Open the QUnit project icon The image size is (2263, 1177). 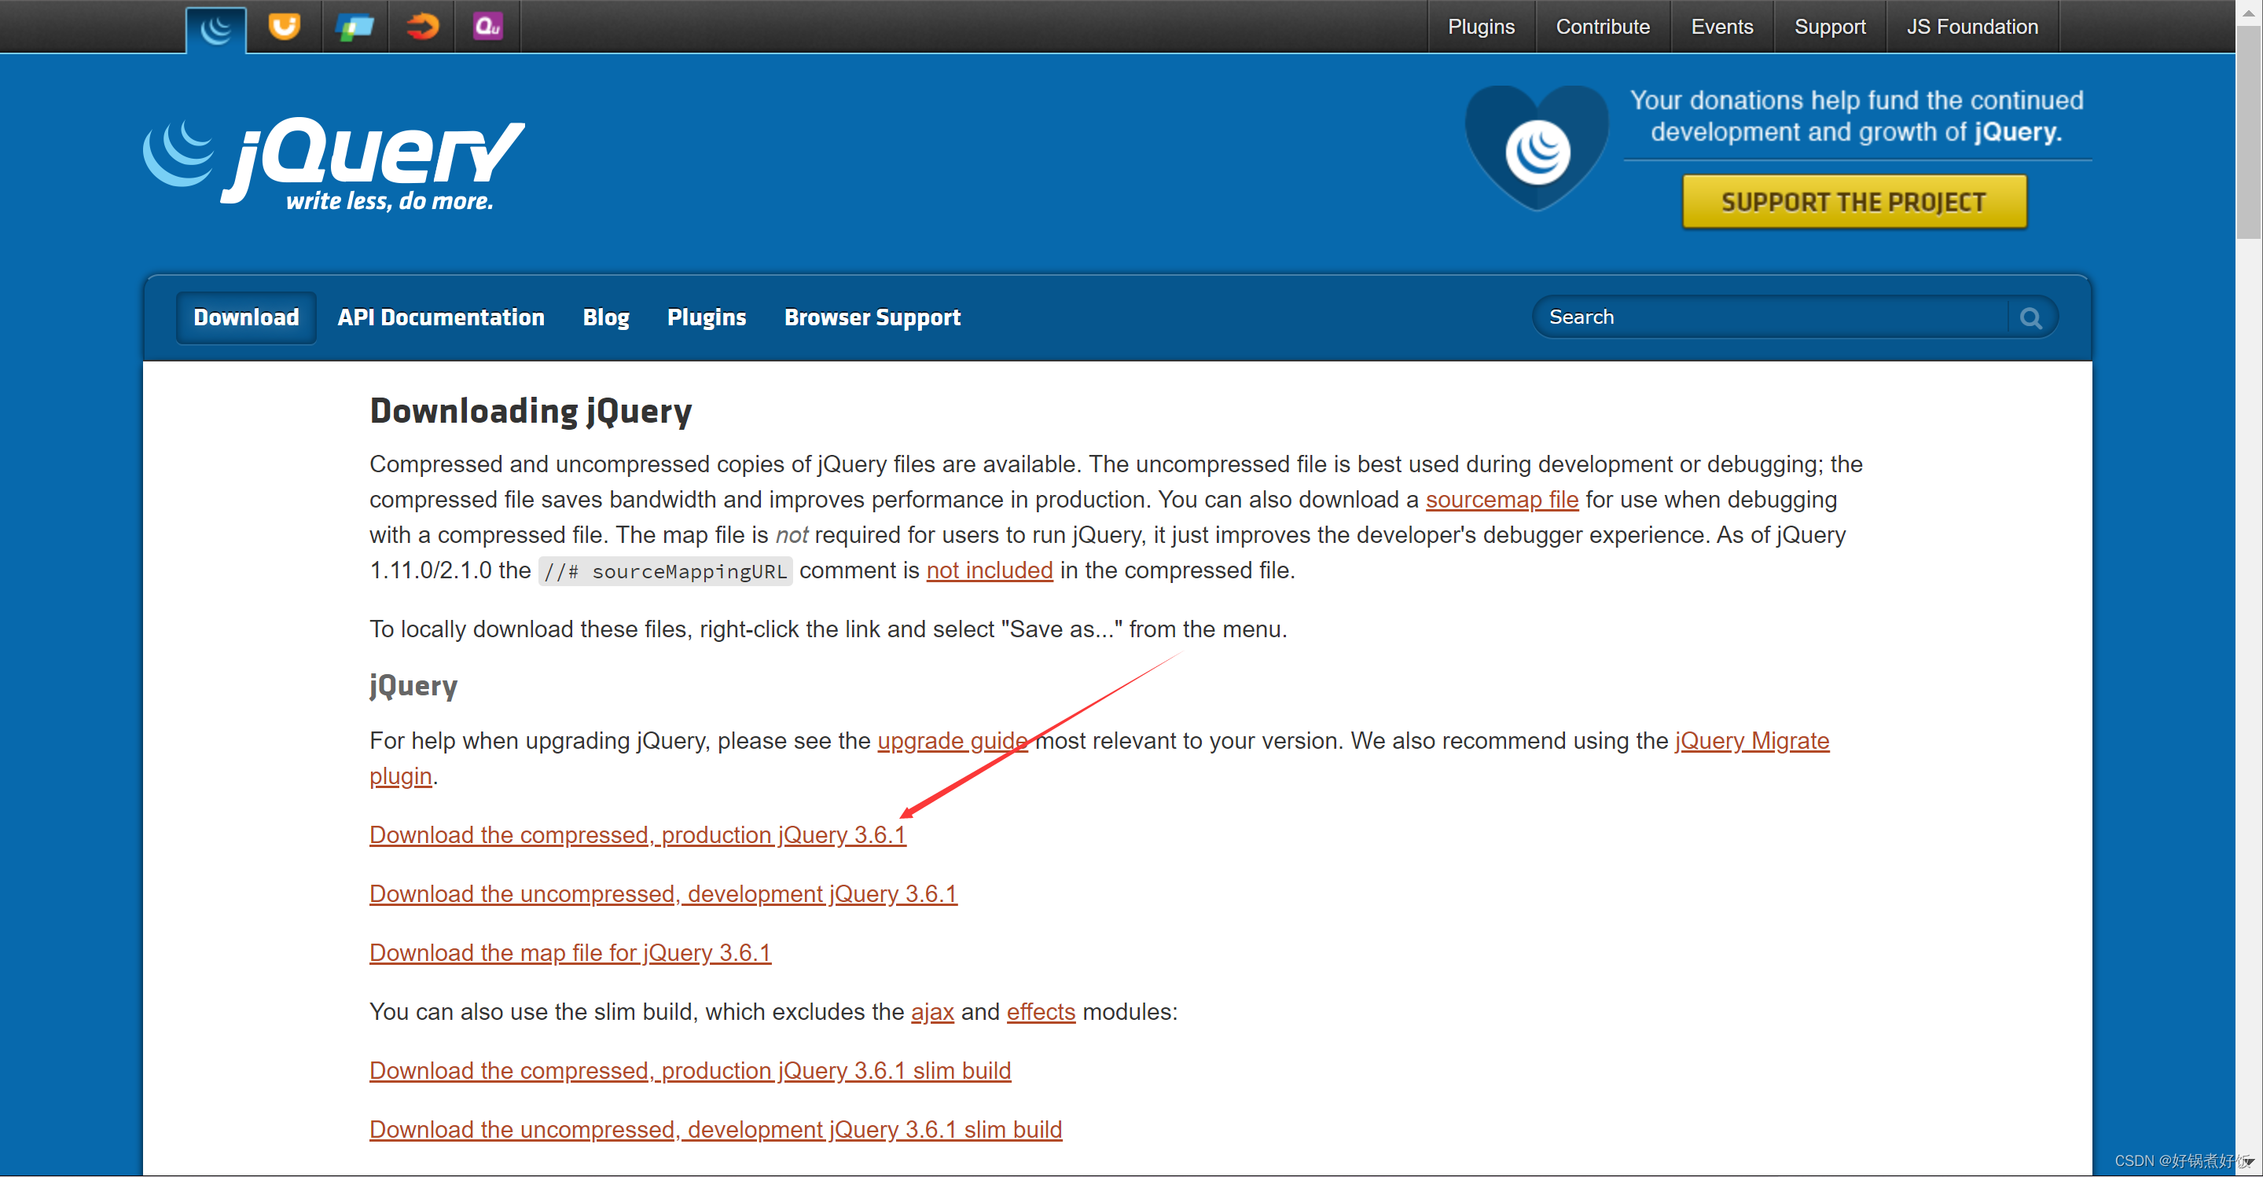pos(487,27)
